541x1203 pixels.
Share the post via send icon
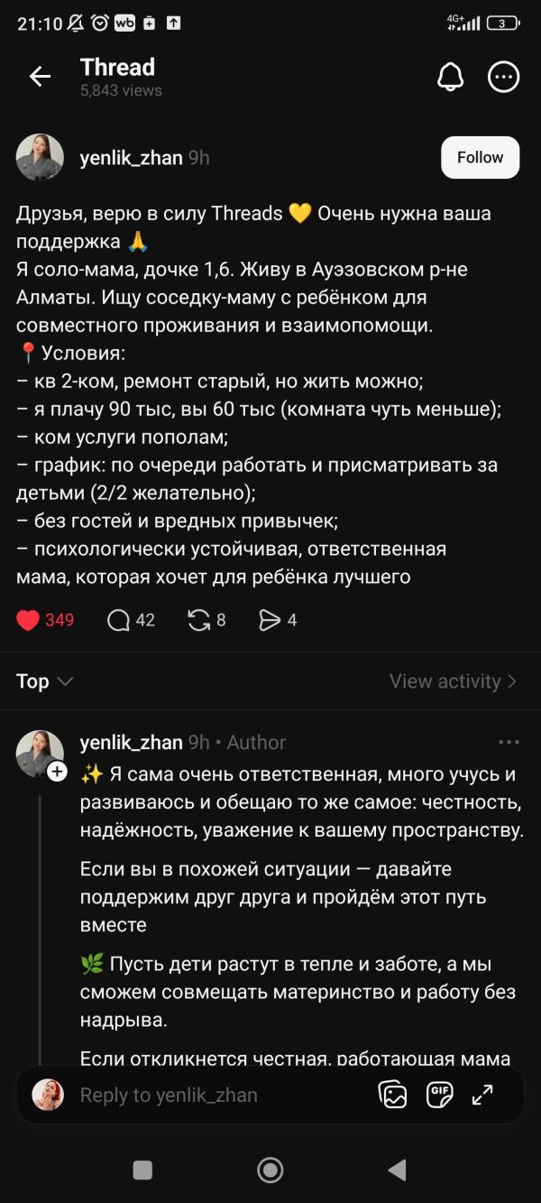point(270,620)
